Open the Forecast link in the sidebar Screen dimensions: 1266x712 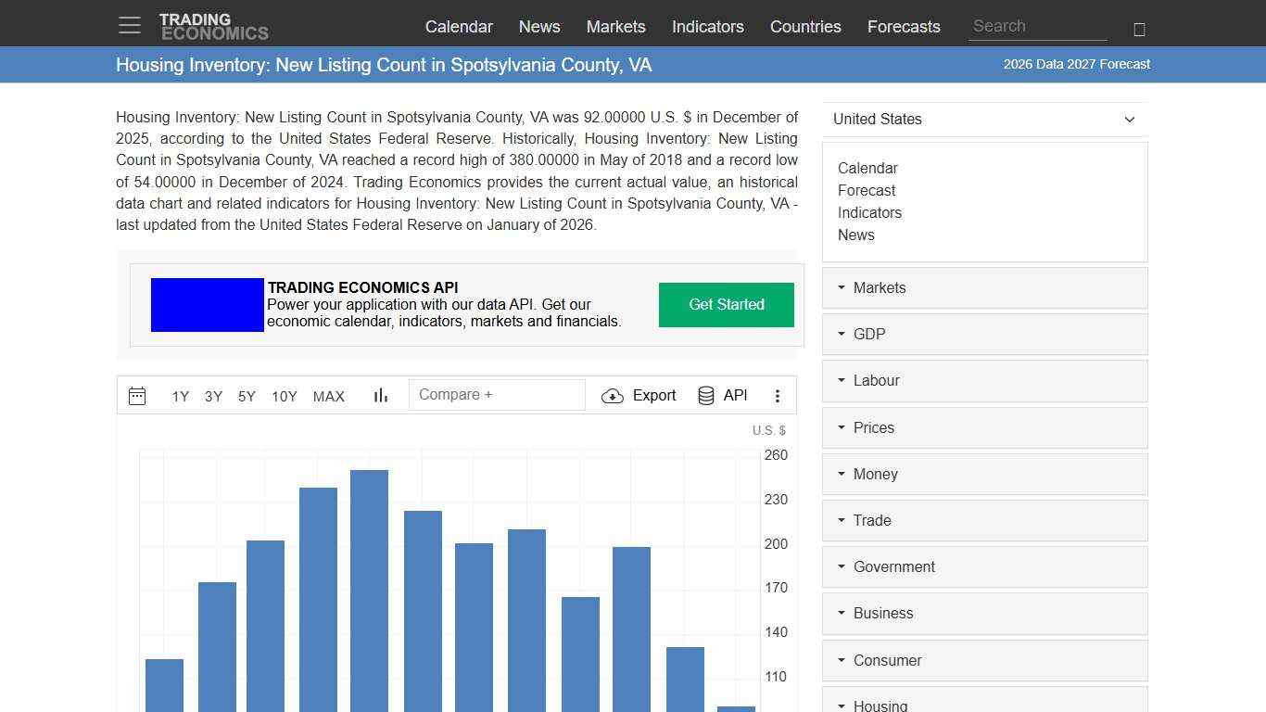tap(867, 190)
